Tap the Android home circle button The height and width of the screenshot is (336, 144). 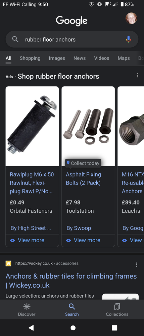pos(73,328)
